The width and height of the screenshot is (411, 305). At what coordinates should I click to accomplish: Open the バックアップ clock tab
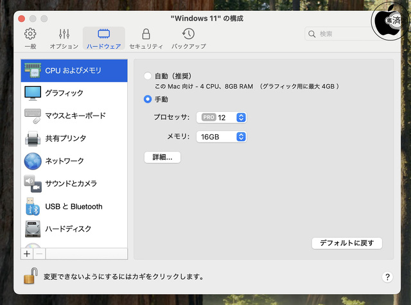(188, 39)
